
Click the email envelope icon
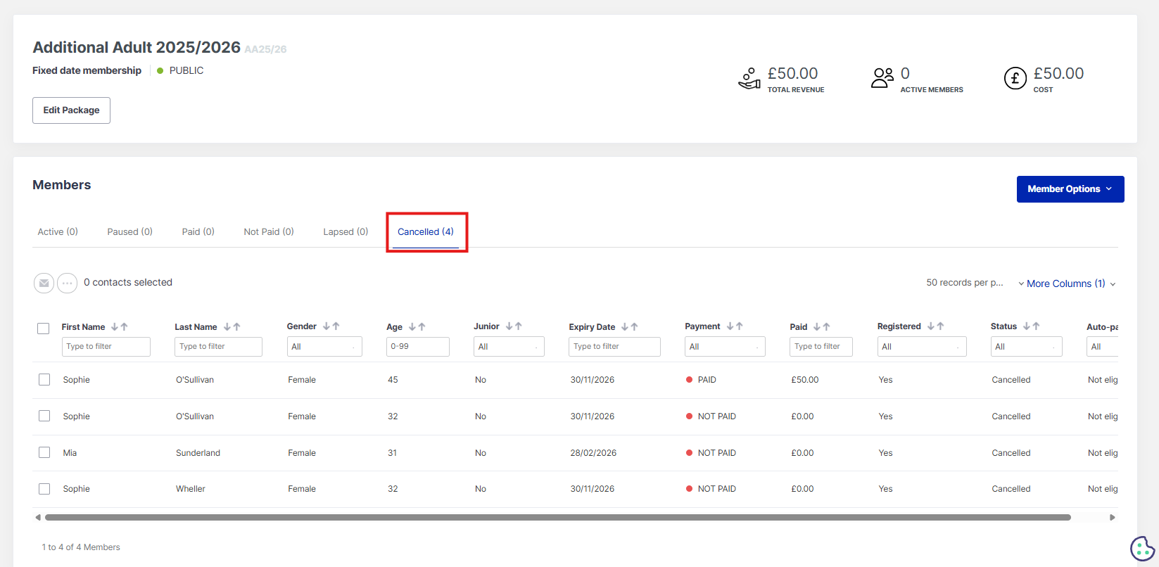pos(44,283)
